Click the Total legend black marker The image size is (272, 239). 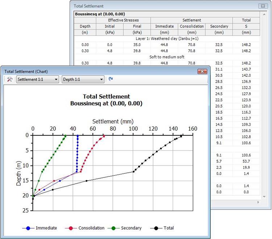[x=156, y=228]
